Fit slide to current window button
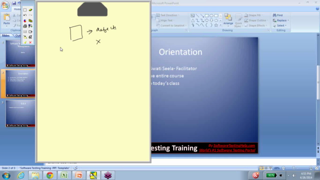This screenshot has height=180, width=320. pyautogui.click(x=316, y=168)
